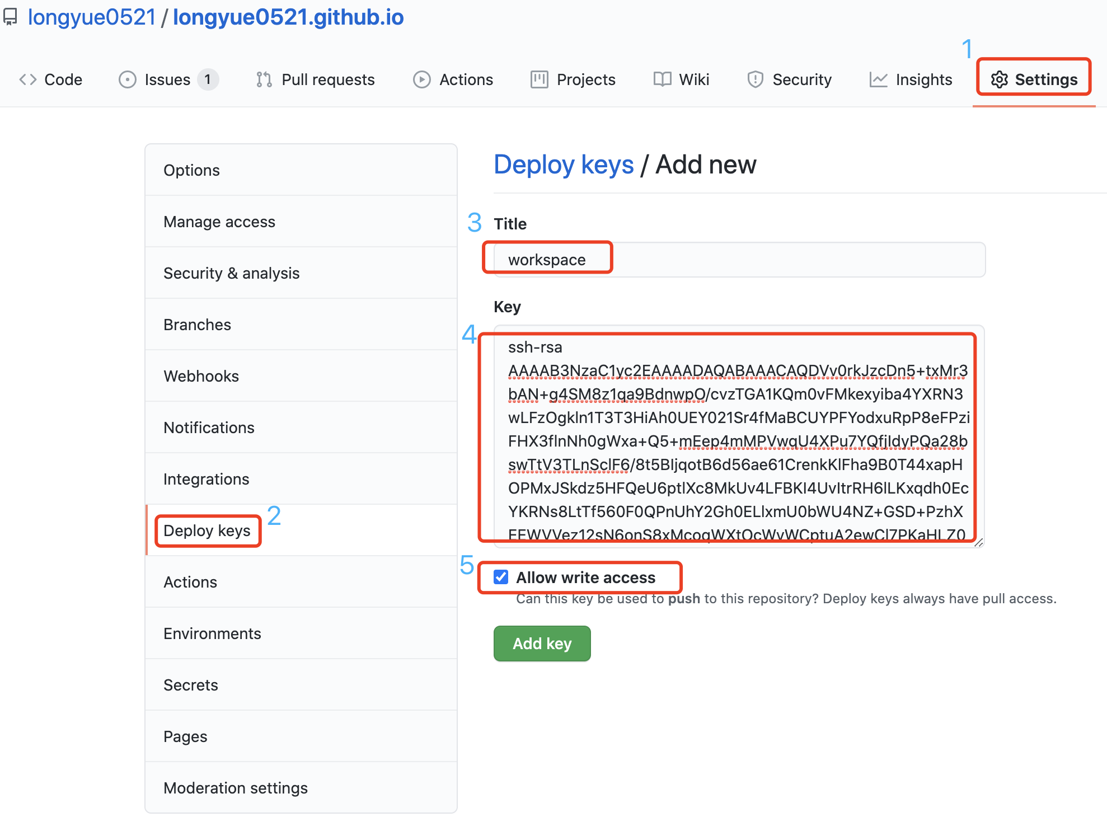Click the Insights chart icon

[874, 79]
